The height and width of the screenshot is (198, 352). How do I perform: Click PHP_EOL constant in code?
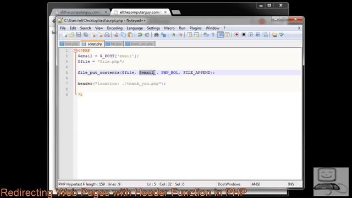pyautogui.click(x=170, y=73)
